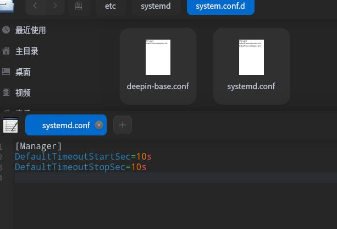
Task: Go back in file manager navigation
Action: [x=35, y=6]
